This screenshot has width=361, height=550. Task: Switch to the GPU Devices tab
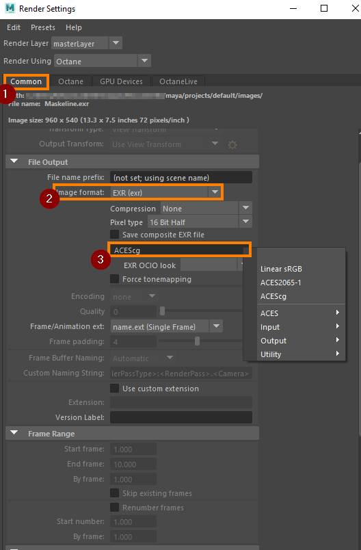click(x=121, y=81)
